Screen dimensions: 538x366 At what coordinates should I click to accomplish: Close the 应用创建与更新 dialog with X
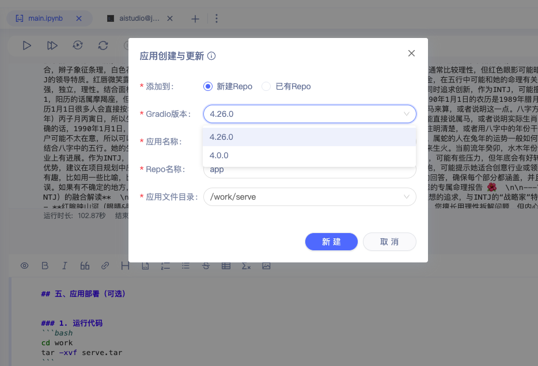[411, 53]
